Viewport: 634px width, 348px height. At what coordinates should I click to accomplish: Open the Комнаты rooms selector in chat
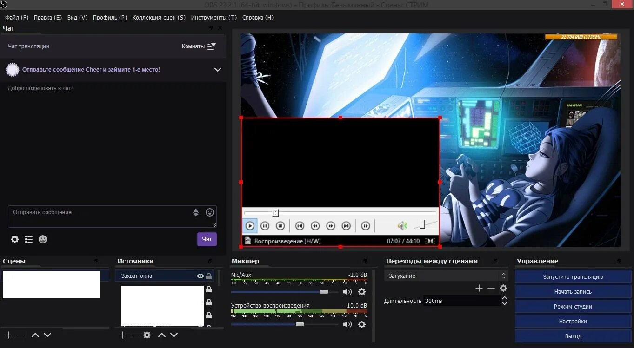(199, 46)
